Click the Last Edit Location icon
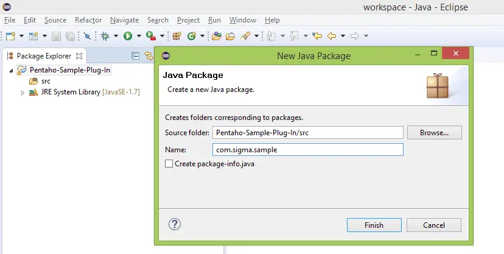 click(317, 36)
